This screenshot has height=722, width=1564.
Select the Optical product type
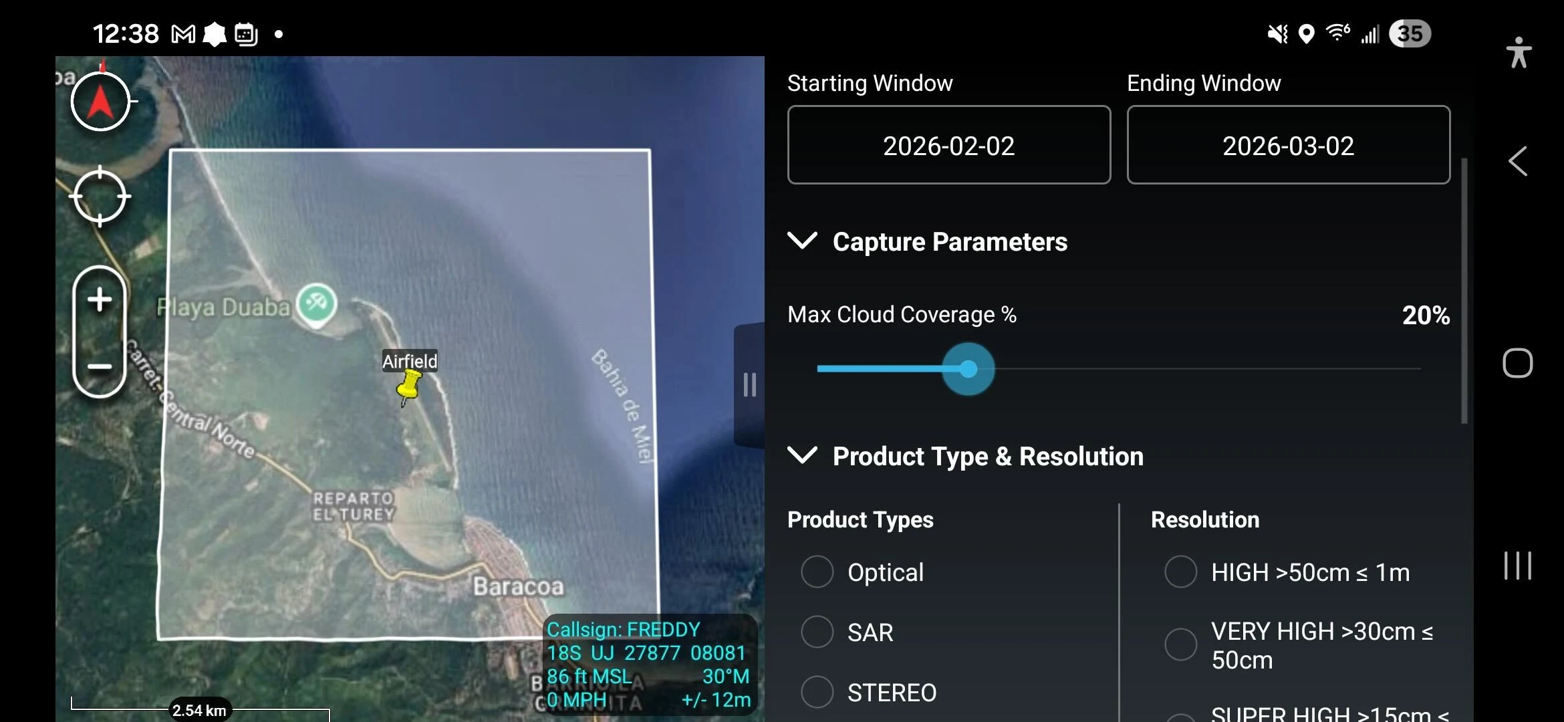(x=862, y=572)
